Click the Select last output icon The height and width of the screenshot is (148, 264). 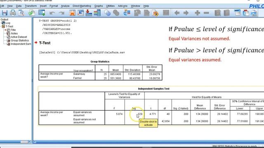(127, 13)
